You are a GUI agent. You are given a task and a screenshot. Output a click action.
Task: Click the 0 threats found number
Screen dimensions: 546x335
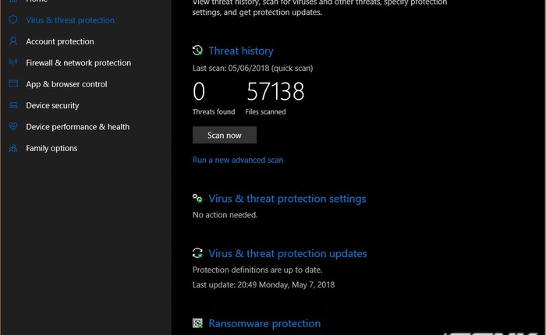(x=199, y=91)
